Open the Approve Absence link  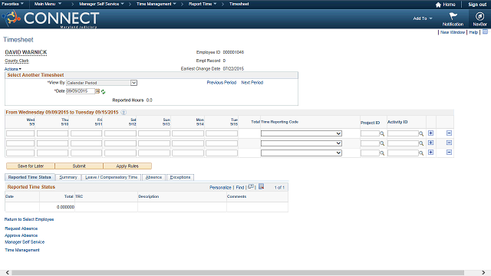click(x=21, y=235)
